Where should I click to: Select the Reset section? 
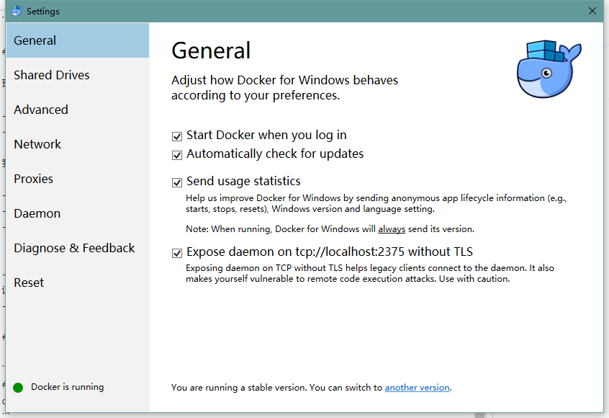click(28, 283)
